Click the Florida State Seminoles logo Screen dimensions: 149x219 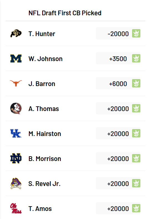(x=16, y=108)
